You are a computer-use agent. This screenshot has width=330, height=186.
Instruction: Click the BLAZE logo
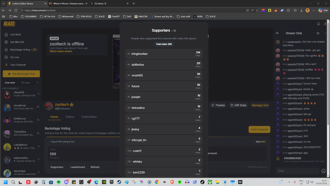click(9, 24)
